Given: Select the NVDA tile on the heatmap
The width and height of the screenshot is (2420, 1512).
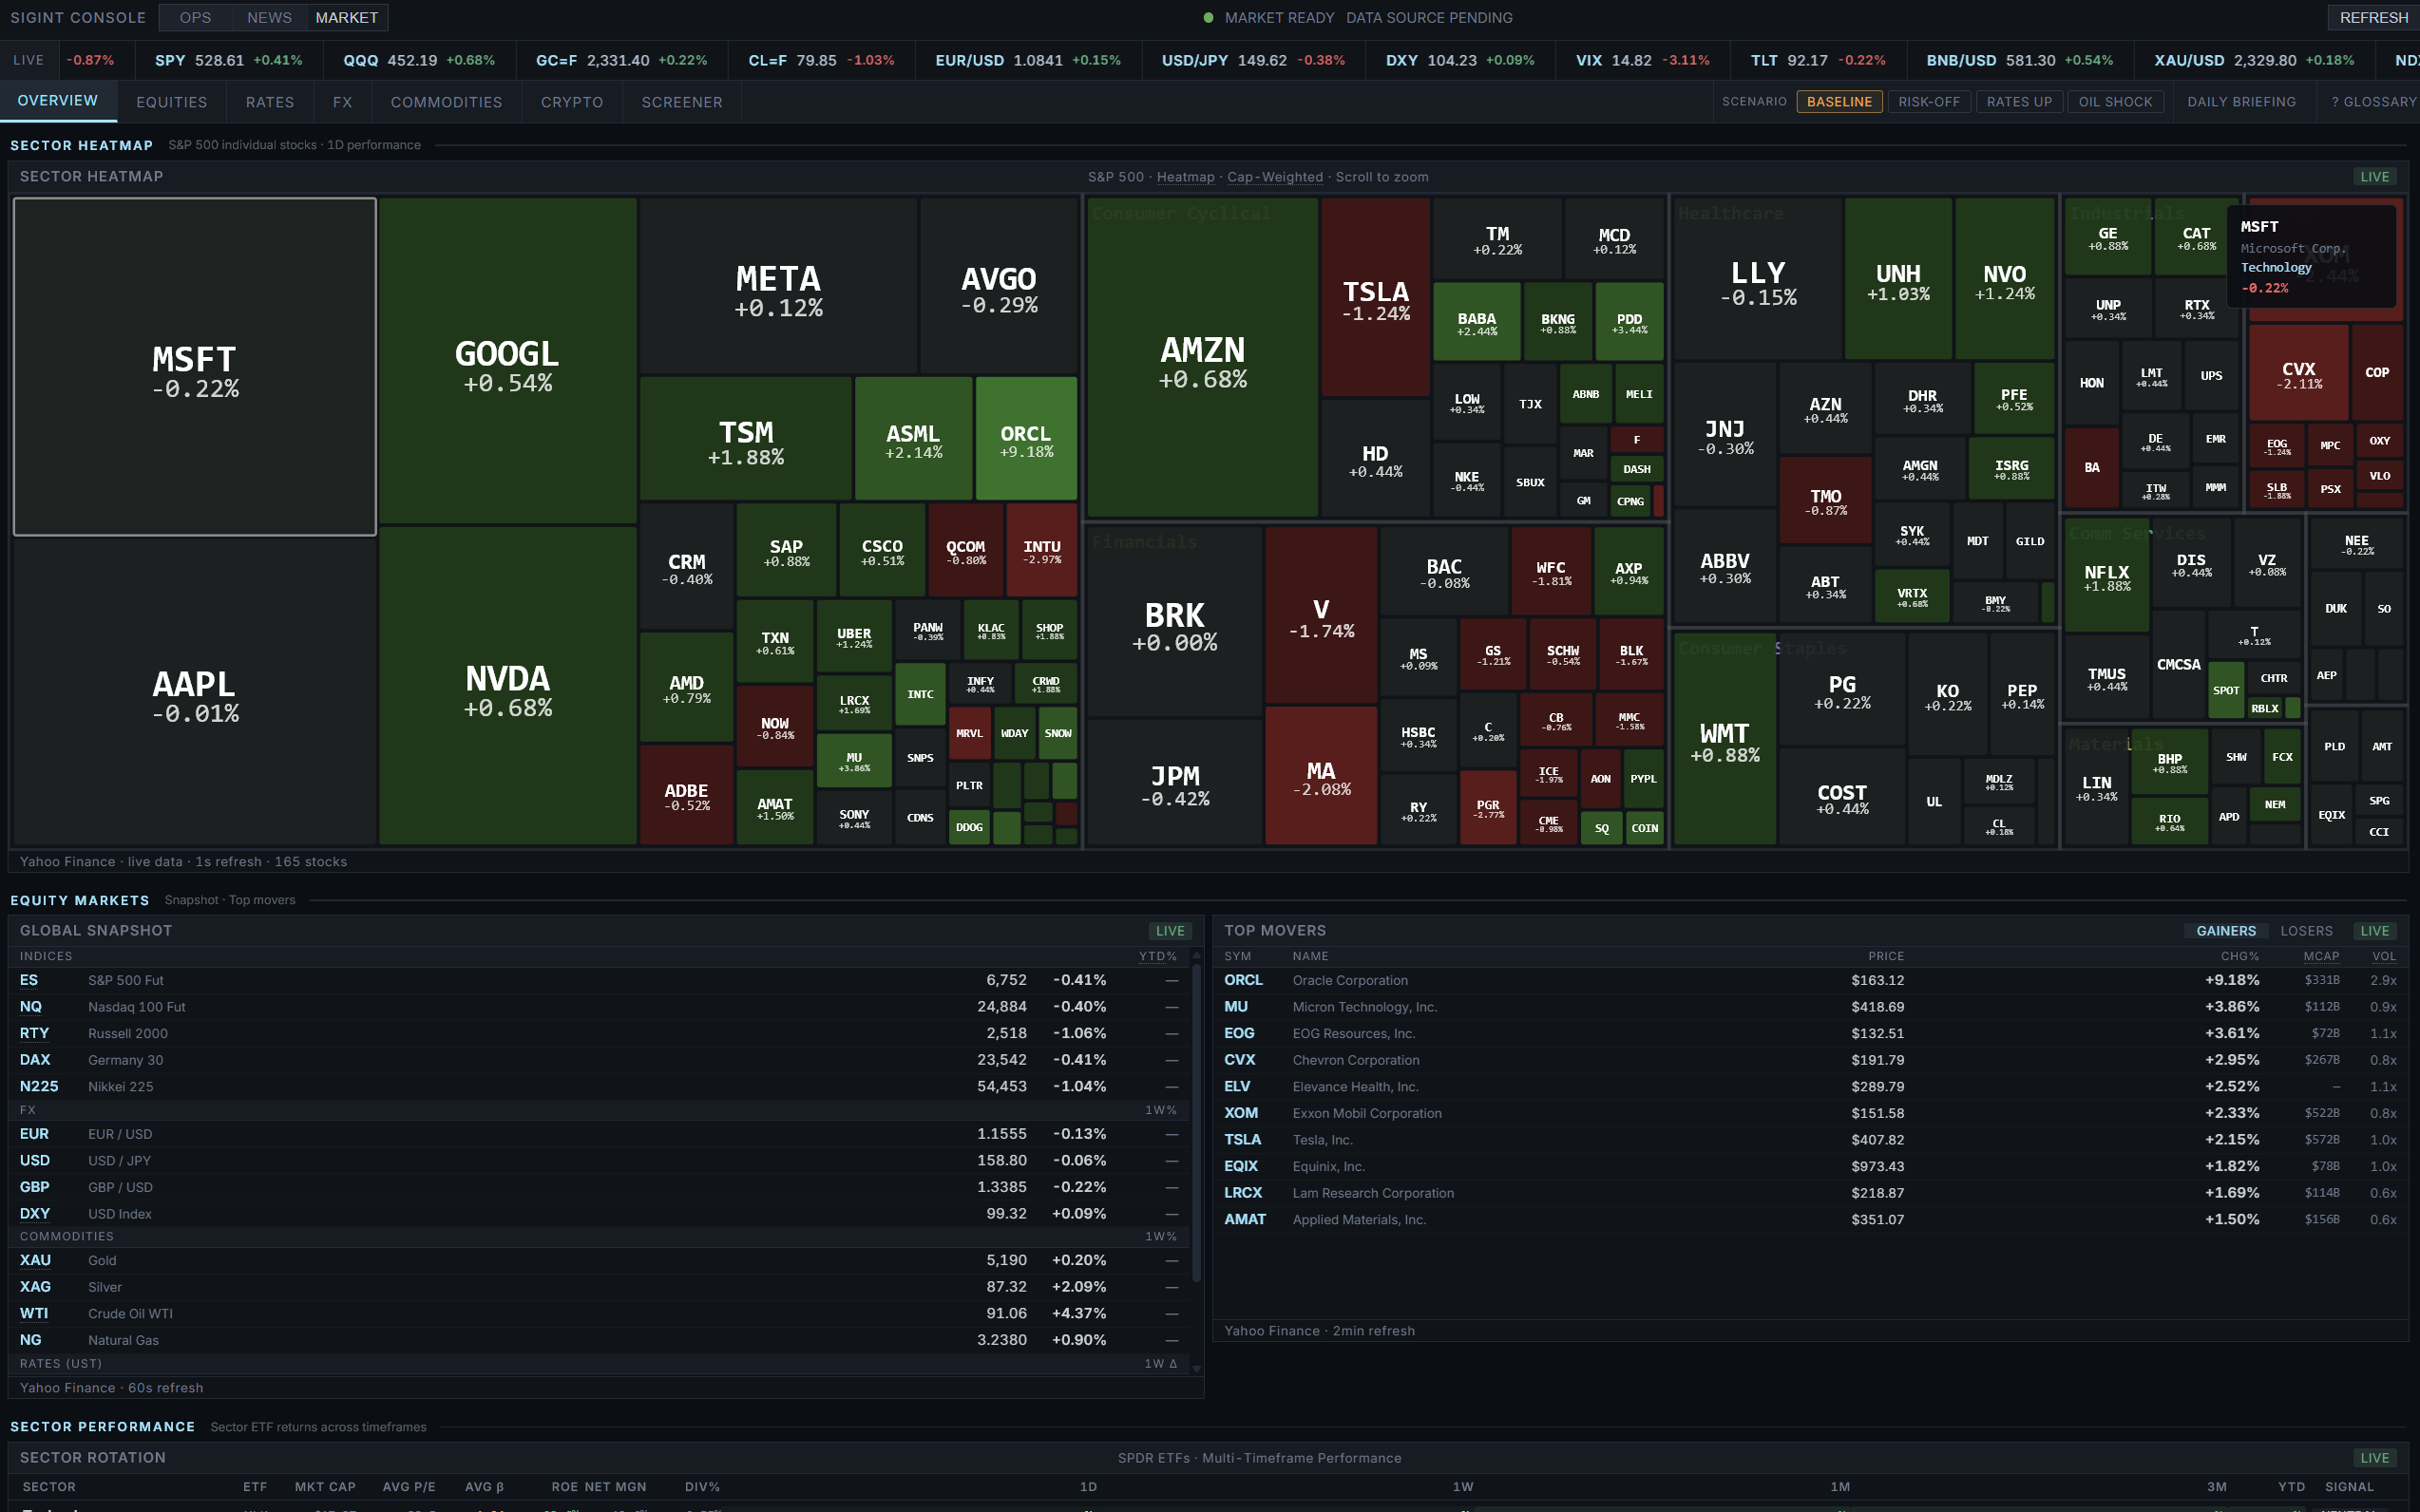Looking at the screenshot, I should (x=507, y=690).
